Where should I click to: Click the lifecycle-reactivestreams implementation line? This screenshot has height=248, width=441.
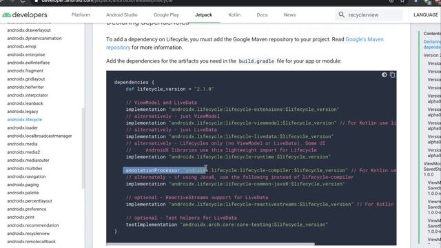pyautogui.click(x=239, y=205)
